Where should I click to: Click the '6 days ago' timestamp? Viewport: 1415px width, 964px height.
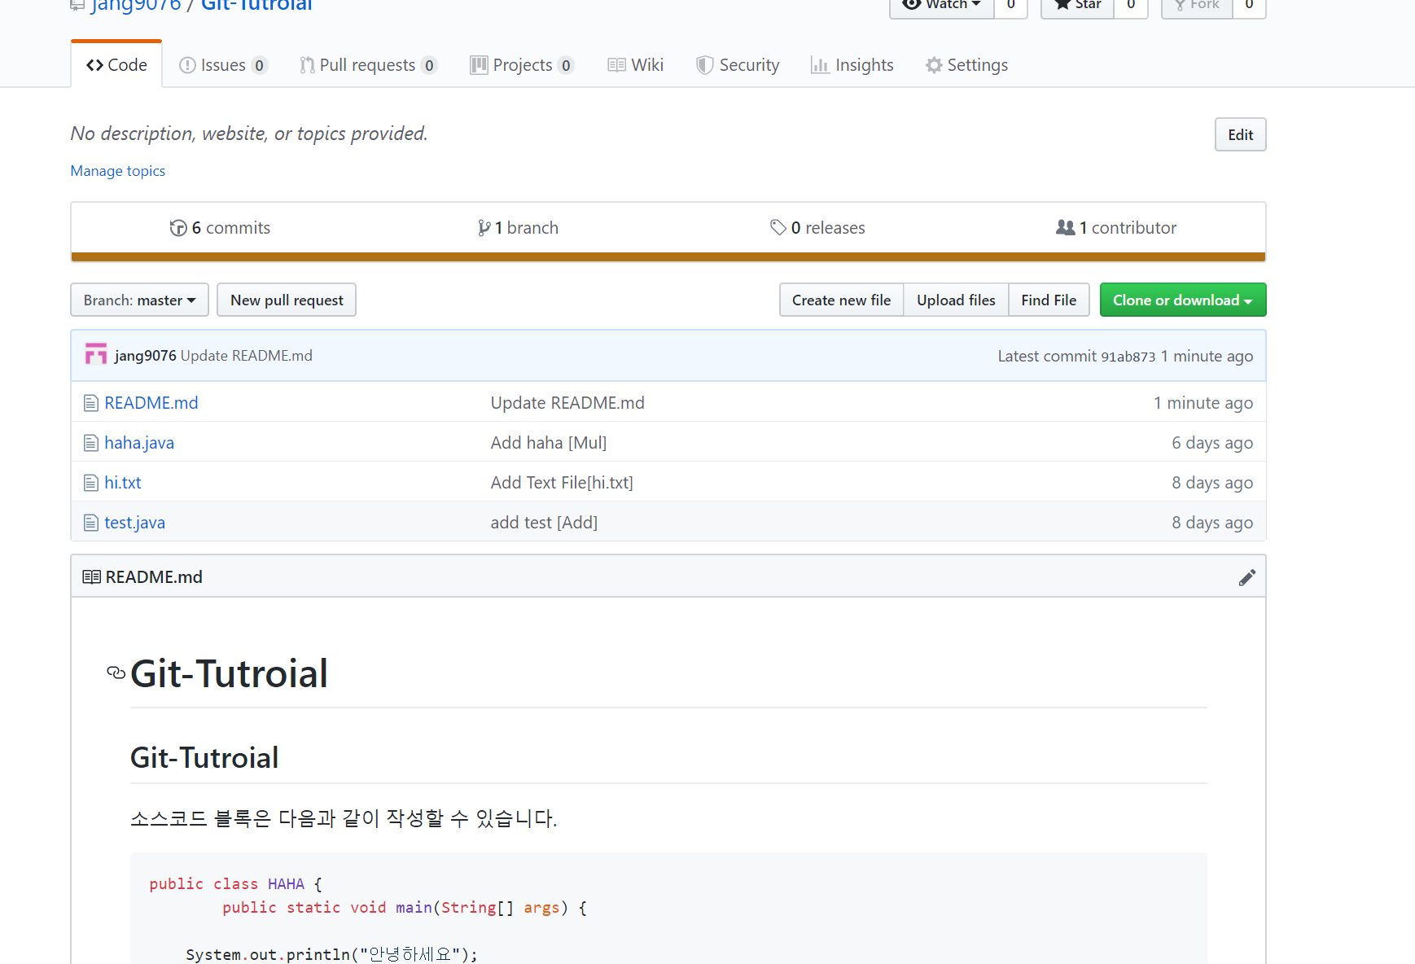coord(1212,443)
